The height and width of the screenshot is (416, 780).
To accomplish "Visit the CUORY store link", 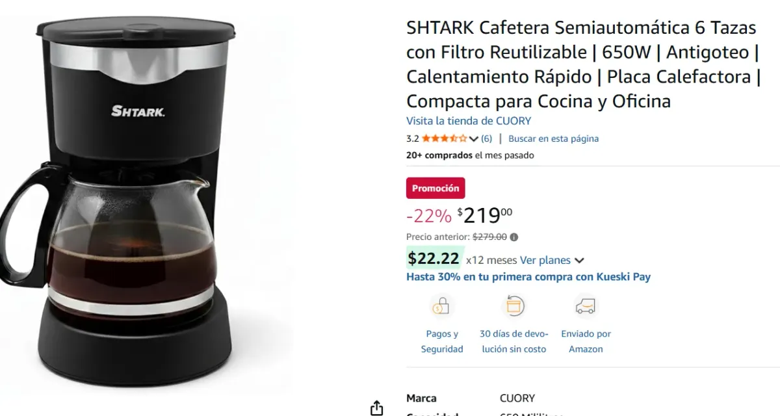I will 469,120.
